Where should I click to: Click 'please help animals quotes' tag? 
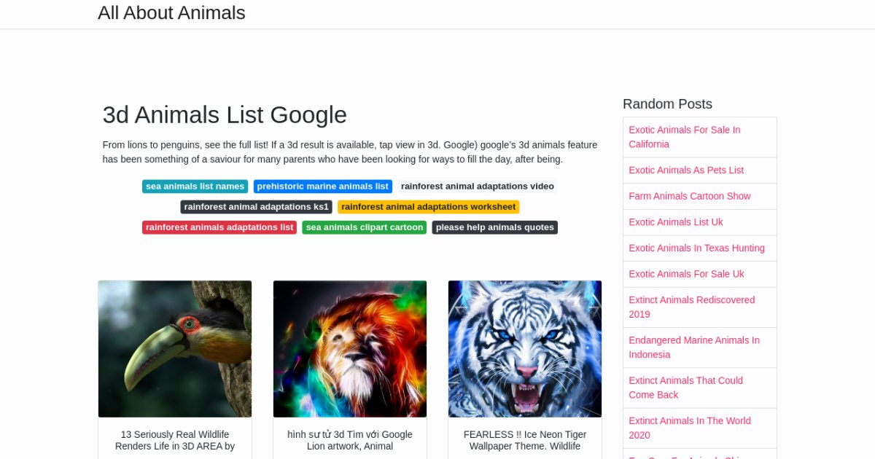(x=495, y=227)
